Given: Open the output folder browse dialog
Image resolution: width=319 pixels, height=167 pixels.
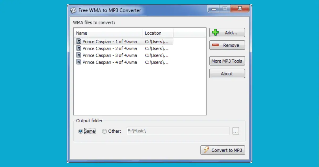Looking at the screenshot, I should coord(236,131).
